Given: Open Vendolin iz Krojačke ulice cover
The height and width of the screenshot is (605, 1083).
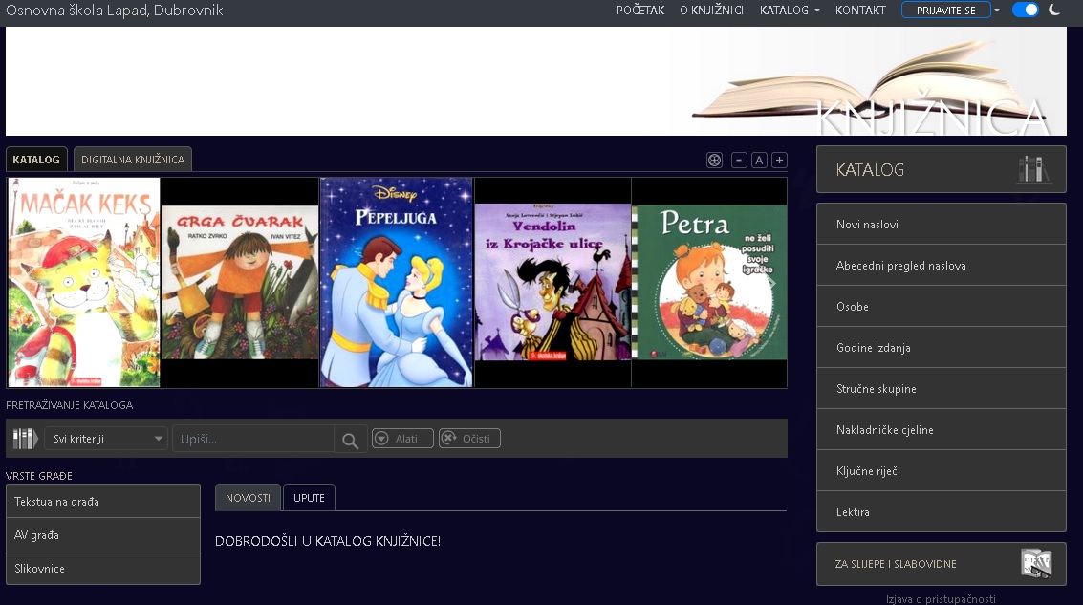Looking at the screenshot, I should point(552,282).
